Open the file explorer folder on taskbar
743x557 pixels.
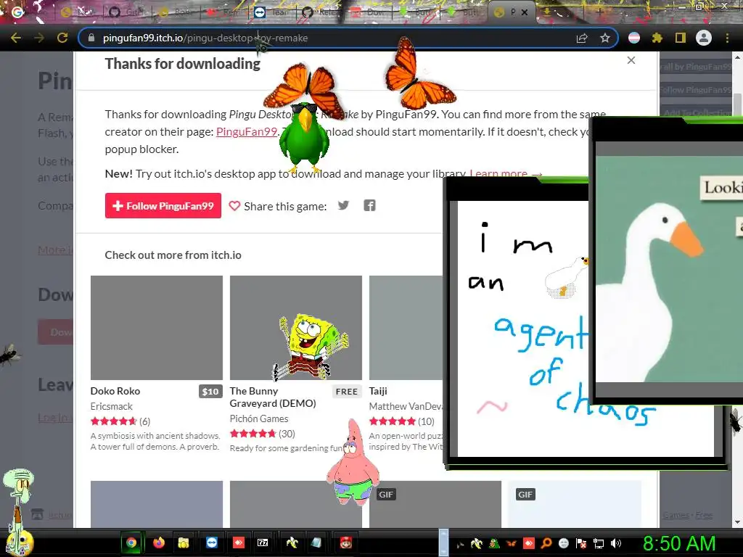(x=184, y=542)
